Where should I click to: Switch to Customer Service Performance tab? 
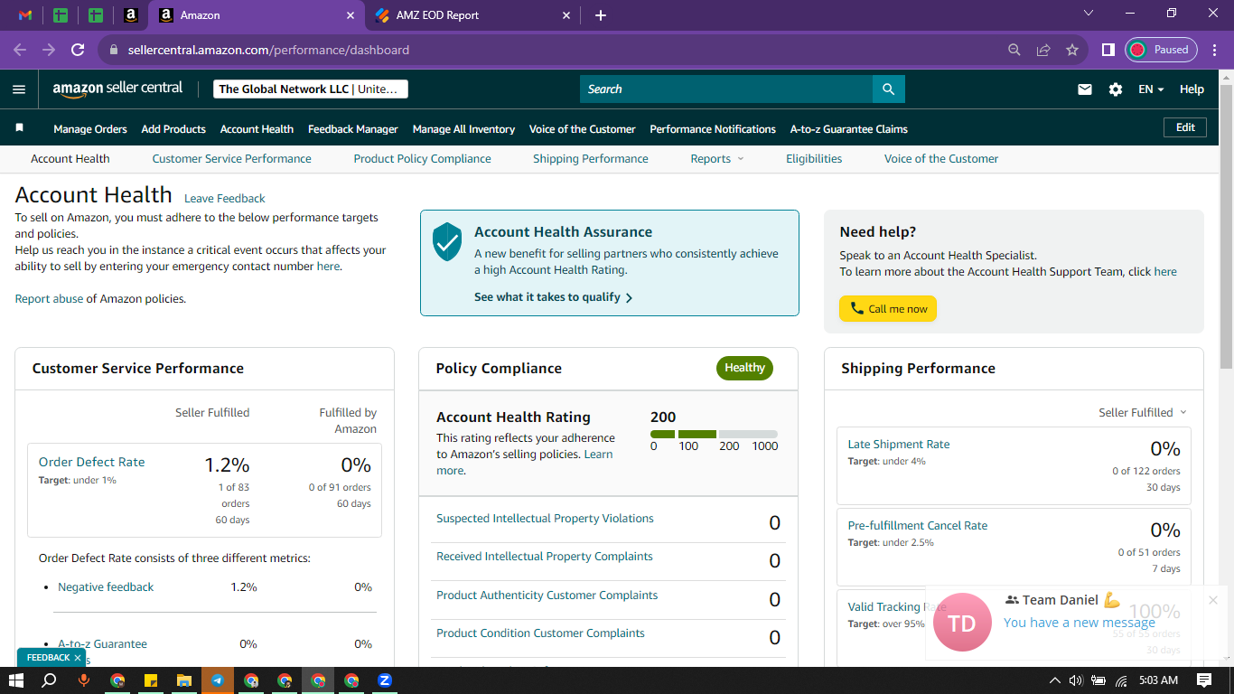231,159
